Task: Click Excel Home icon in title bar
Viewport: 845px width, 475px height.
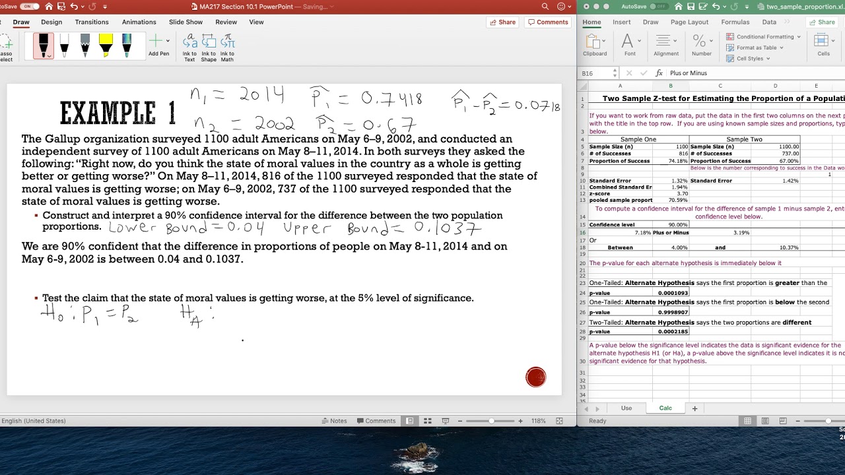Action: (x=678, y=7)
